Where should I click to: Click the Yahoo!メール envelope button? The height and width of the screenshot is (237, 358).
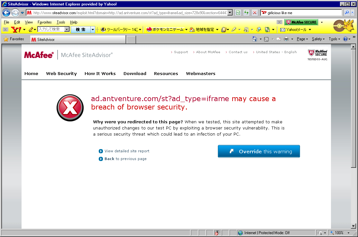(x=293, y=30)
